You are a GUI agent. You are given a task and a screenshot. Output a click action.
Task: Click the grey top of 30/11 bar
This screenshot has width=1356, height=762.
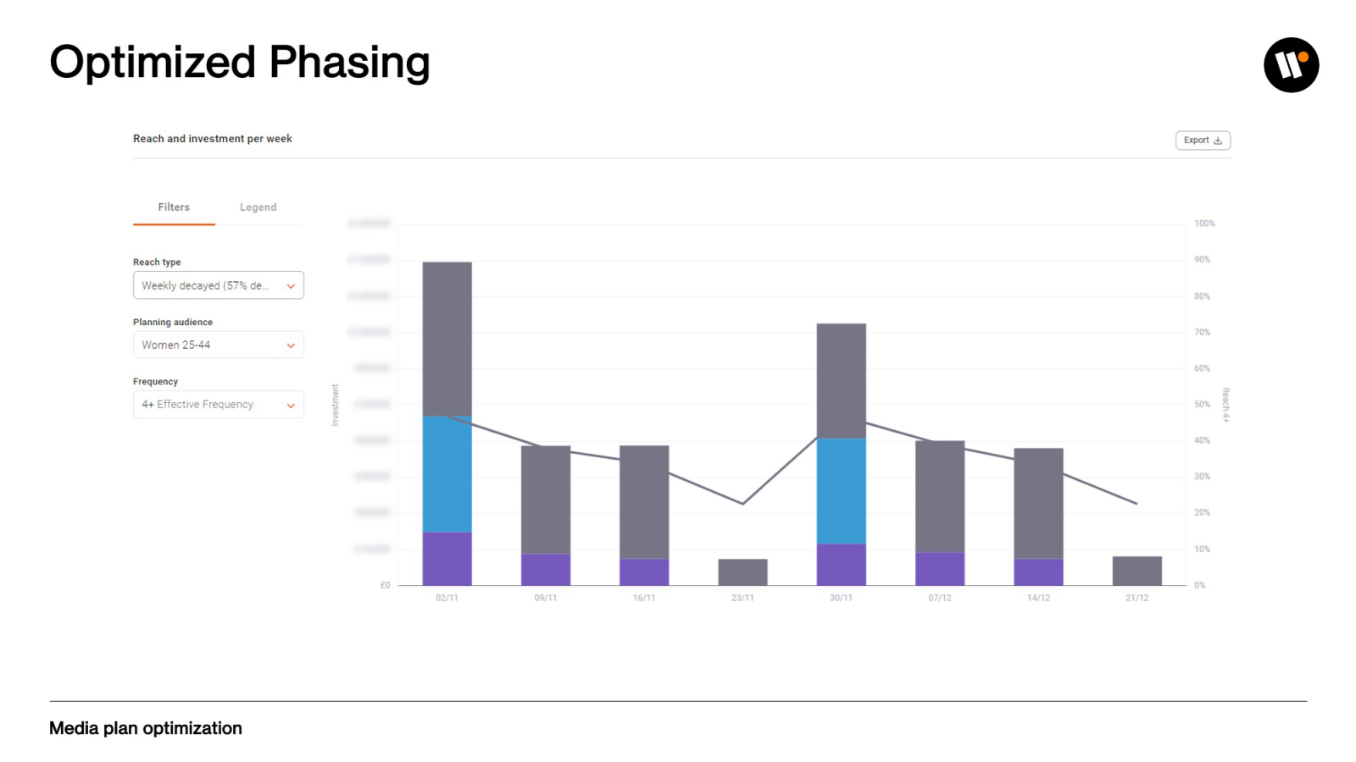[x=841, y=380]
